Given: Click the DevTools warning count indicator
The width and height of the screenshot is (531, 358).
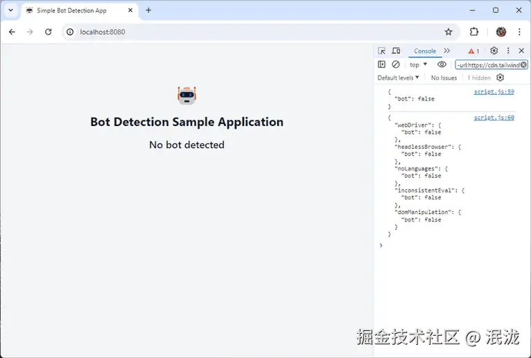Looking at the screenshot, I should click(x=473, y=51).
